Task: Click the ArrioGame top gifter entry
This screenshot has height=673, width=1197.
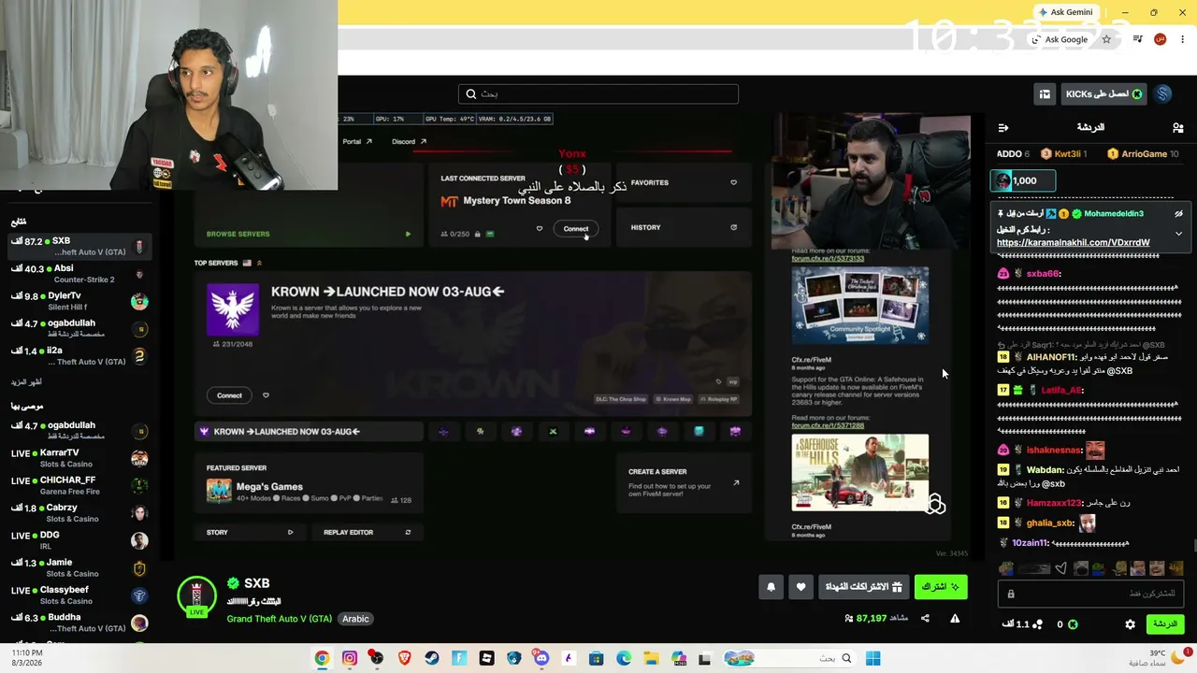Action: tap(1143, 153)
